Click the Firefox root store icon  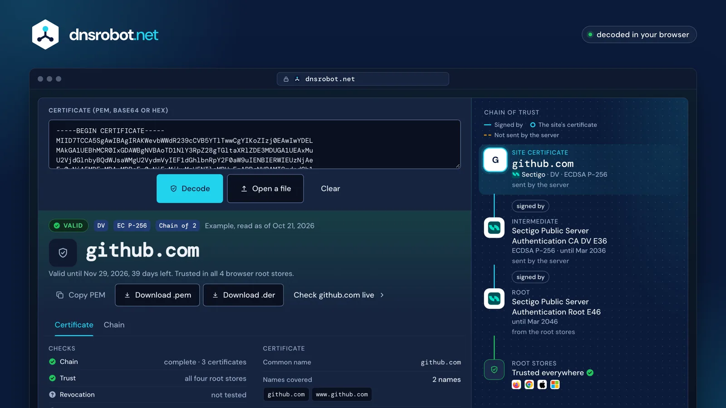pyautogui.click(x=516, y=384)
